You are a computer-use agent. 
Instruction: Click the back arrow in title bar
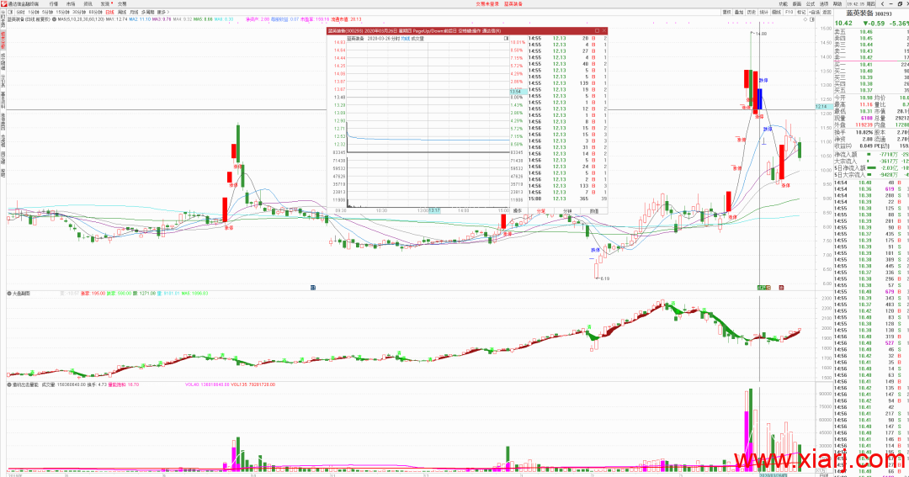(882, 3)
